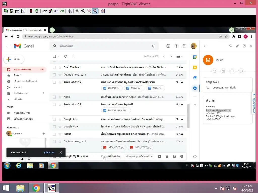Open select-all dropdown arrow
Viewport: 258px width, 193px height.
58,56
